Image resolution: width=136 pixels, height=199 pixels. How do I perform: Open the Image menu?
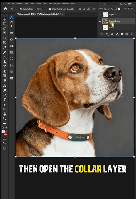click(x=19, y=4)
